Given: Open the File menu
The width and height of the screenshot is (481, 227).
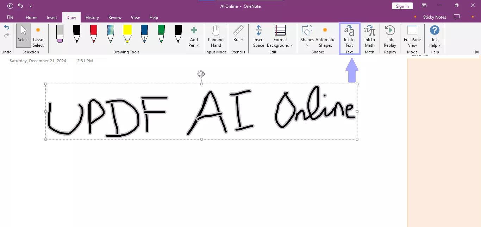Looking at the screenshot, I should point(10,17).
